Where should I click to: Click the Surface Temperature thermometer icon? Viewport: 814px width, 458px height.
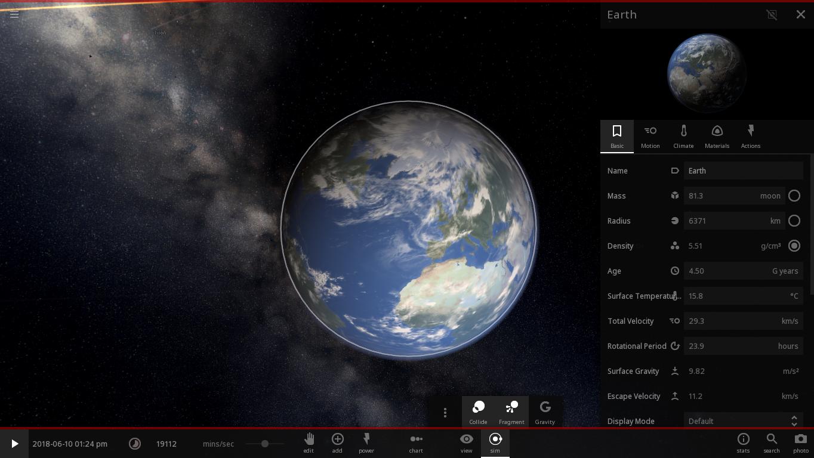[676, 296]
